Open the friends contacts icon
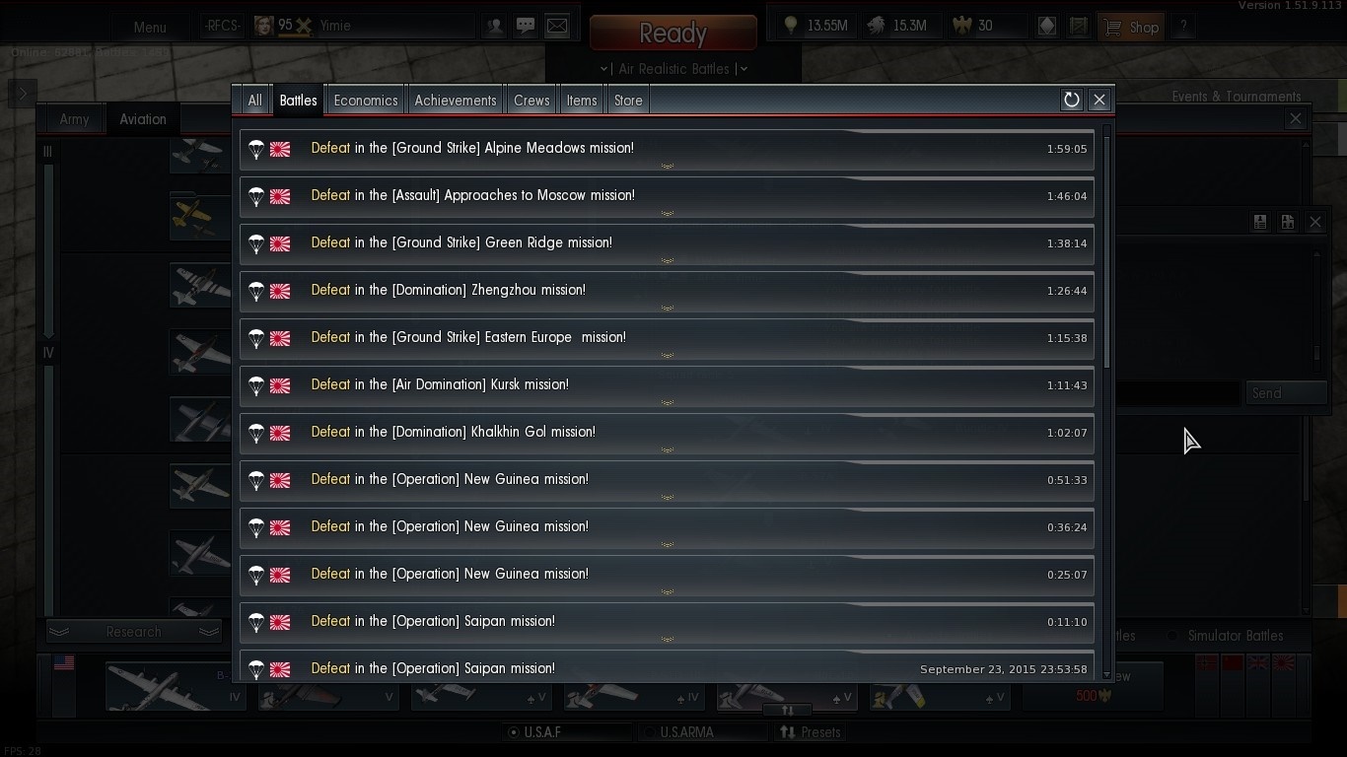This screenshot has height=757, width=1347. tap(495, 27)
